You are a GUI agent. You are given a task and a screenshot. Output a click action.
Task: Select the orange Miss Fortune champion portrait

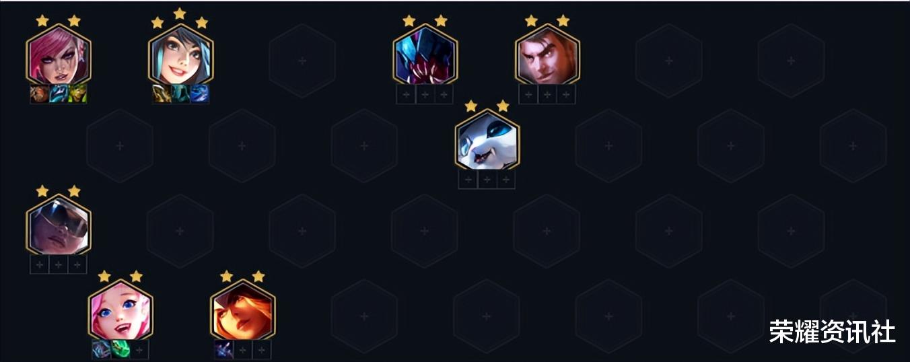coord(242,310)
